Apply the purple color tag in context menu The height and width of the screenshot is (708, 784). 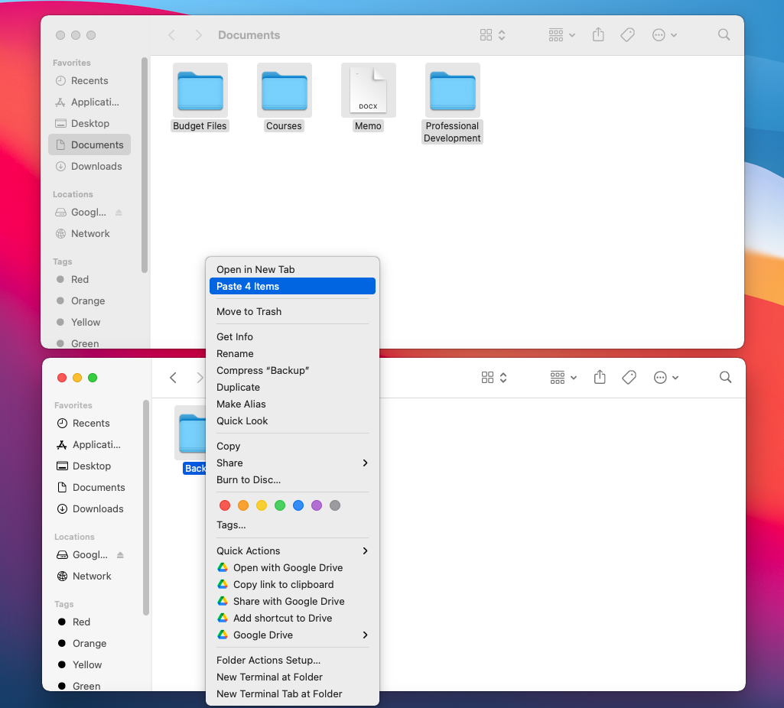point(317,505)
